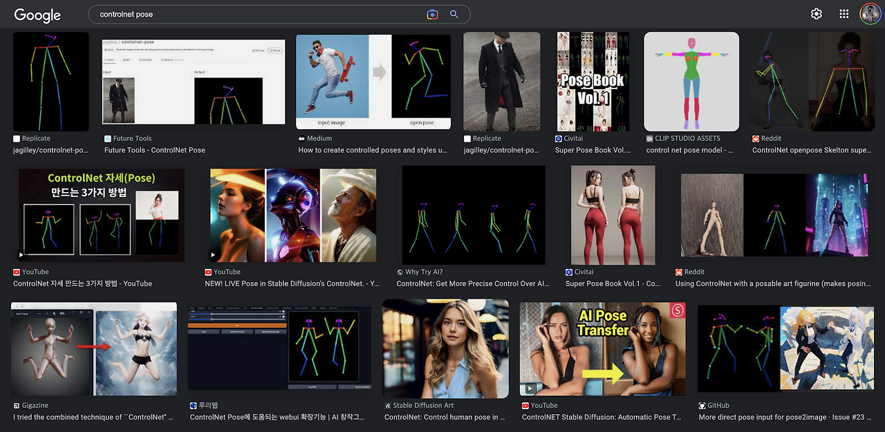Open the Reddit glowing skeleton over dress thumbnail
The height and width of the screenshot is (432, 885).
coord(812,82)
